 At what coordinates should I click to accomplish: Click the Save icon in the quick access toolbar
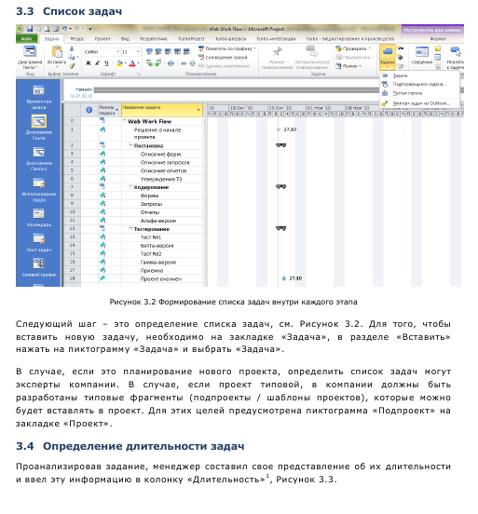pos(30,29)
